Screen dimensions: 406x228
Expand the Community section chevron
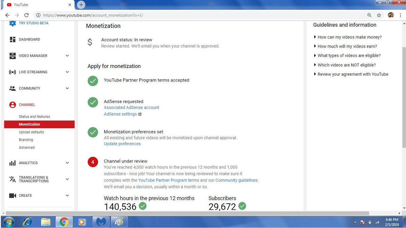(67, 88)
